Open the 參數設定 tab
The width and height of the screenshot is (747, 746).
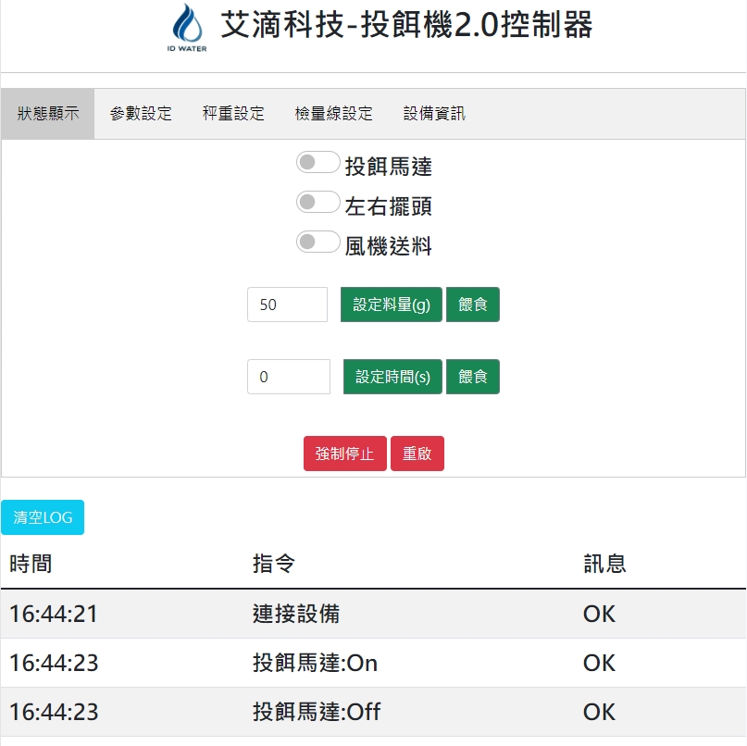141,114
